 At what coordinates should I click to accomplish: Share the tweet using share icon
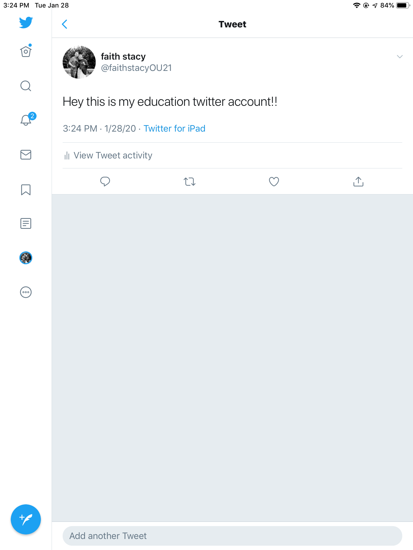pos(358,182)
